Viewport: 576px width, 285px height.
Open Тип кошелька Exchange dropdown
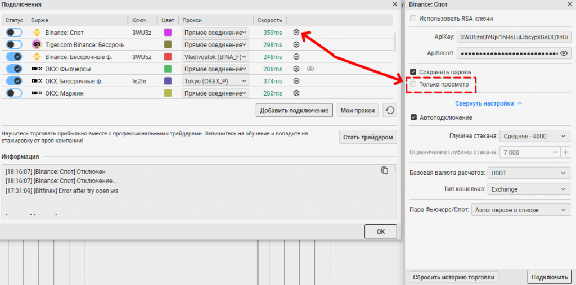529,189
